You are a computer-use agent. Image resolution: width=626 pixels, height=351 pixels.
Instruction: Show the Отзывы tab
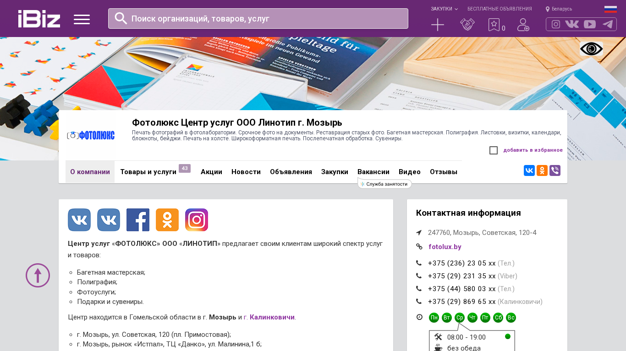coord(444,172)
